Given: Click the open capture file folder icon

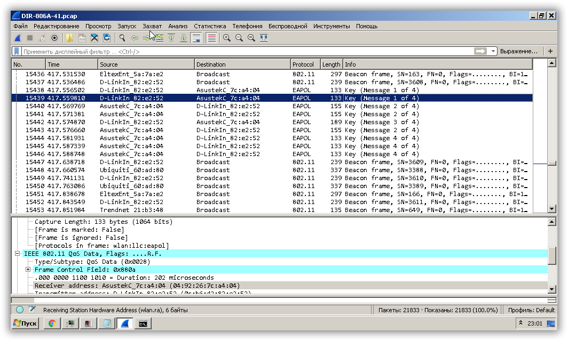Looking at the screenshot, I should coord(69,38).
